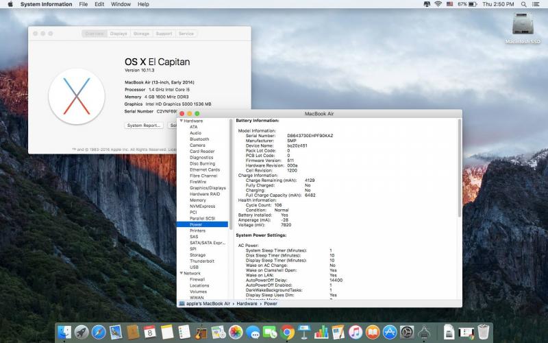
Task: Open Photos from the Dock
Action: [x=236, y=332]
